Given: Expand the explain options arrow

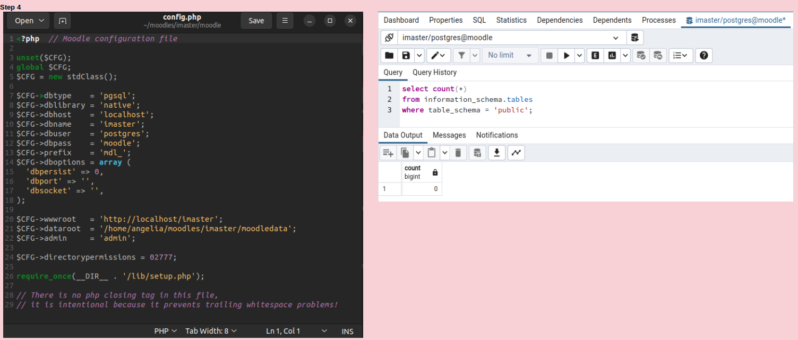Looking at the screenshot, I should click(625, 55).
